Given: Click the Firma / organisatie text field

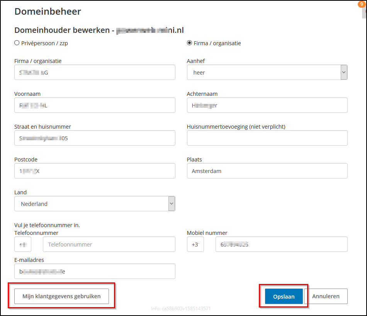Looking at the screenshot, I should [95, 72].
